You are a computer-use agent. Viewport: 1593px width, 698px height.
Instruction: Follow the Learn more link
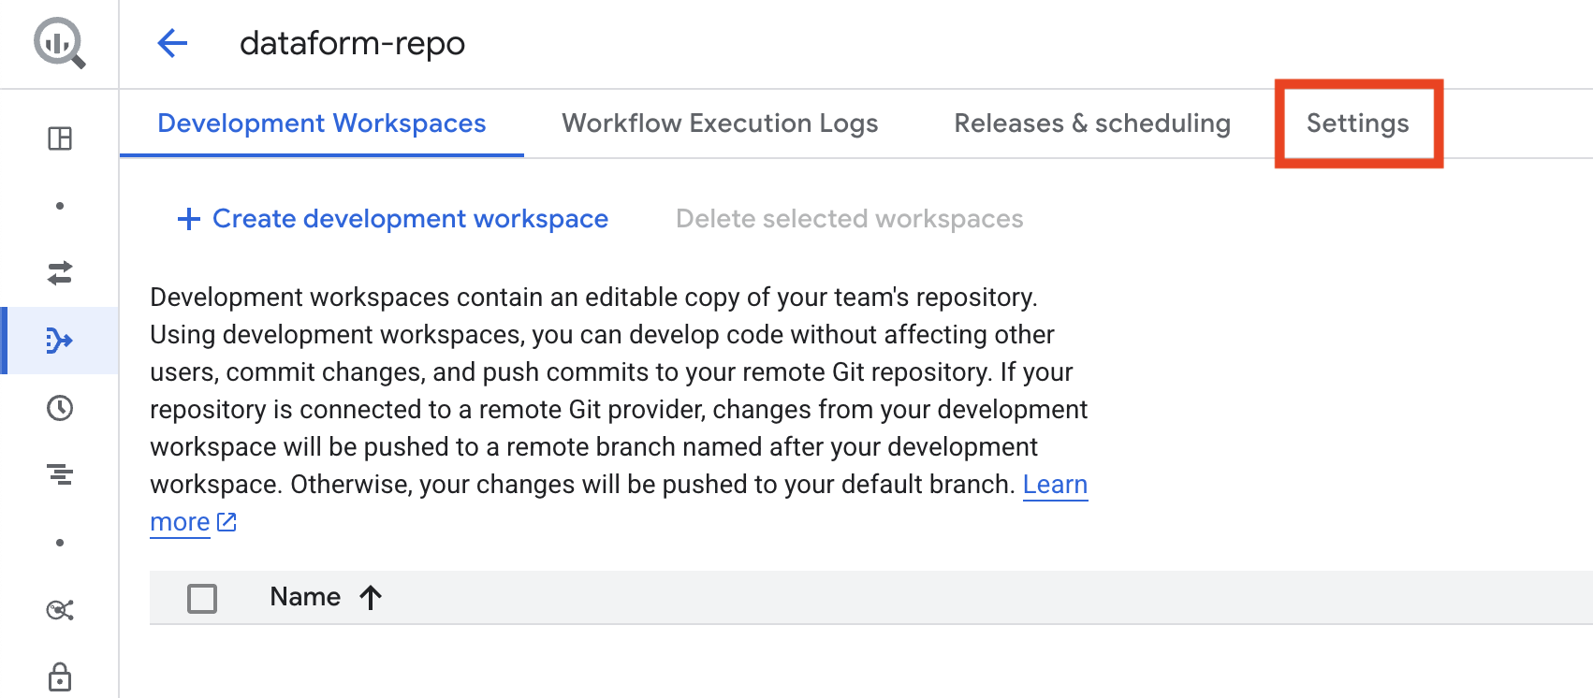pos(1055,485)
